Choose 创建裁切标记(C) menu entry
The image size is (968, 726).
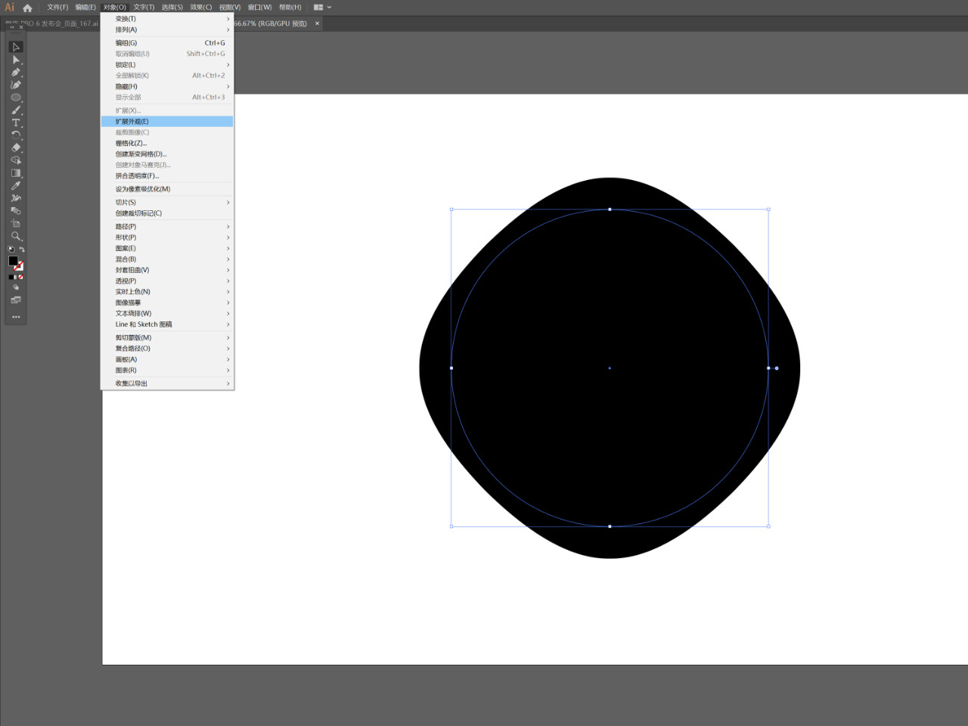tap(167, 213)
